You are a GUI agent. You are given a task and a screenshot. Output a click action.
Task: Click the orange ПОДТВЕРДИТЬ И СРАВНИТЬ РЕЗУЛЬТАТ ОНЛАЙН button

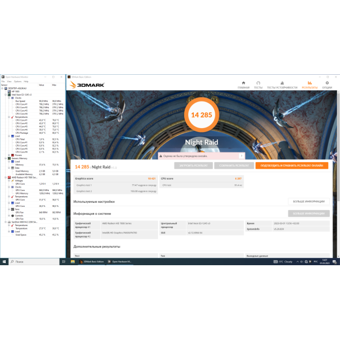(x=292, y=165)
